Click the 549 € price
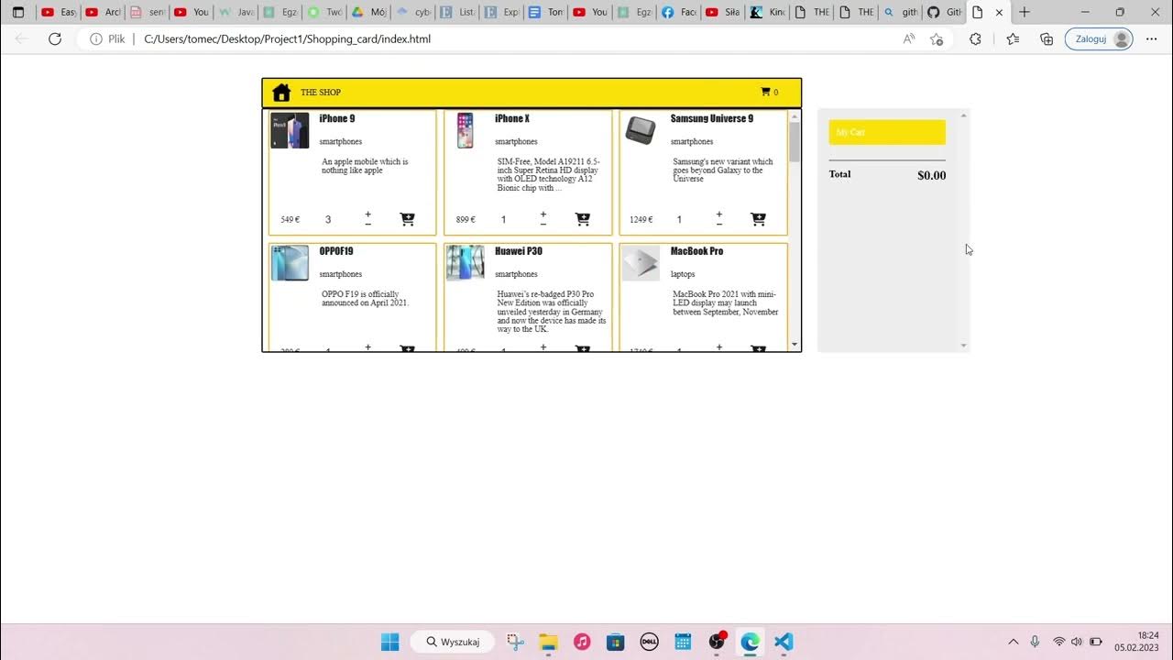Screen dimensions: 1173x660 [290, 220]
